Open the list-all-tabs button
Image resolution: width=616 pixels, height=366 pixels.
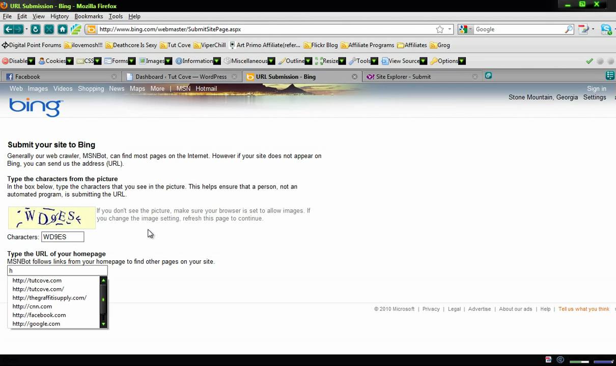tap(610, 76)
